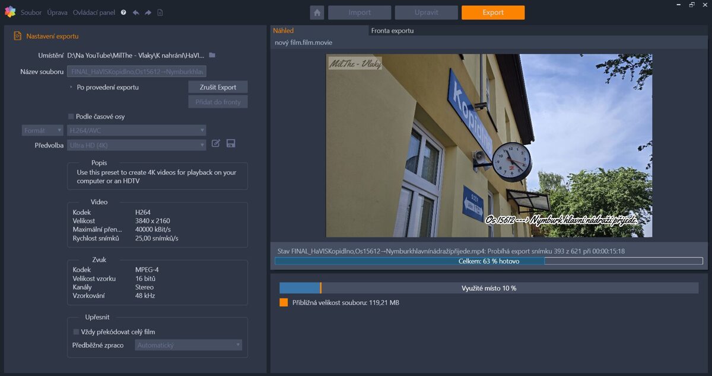The width and height of the screenshot is (712, 376).
Task: Open the help question mark icon
Action: 123,12
